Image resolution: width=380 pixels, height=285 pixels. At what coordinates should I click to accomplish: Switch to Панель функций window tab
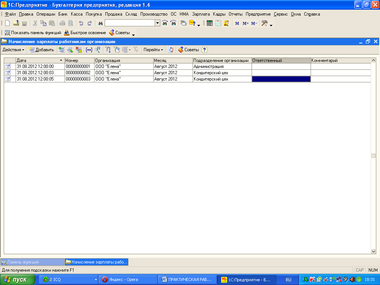(x=32, y=262)
